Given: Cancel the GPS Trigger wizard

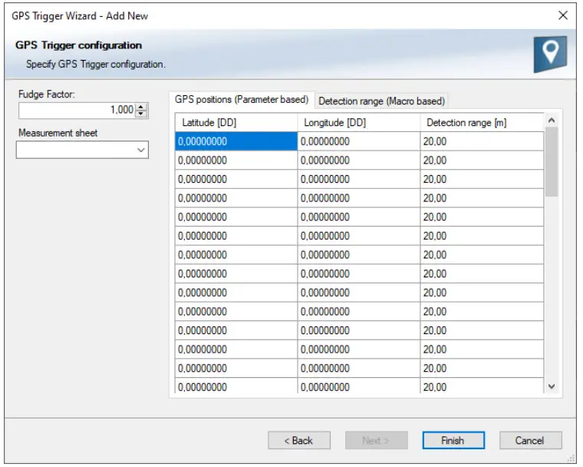Looking at the screenshot, I should (531, 441).
